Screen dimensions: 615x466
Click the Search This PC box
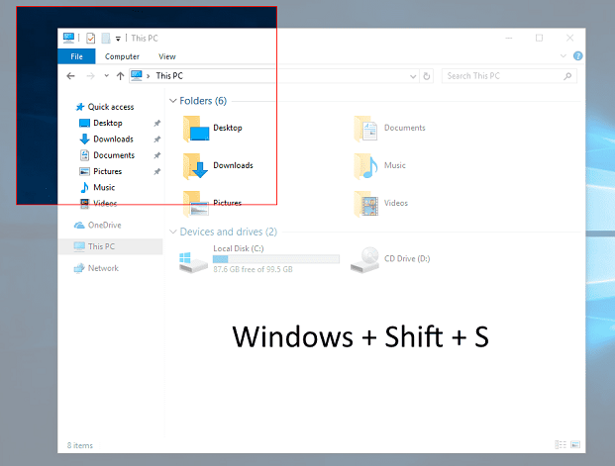(x=505, y=75)
